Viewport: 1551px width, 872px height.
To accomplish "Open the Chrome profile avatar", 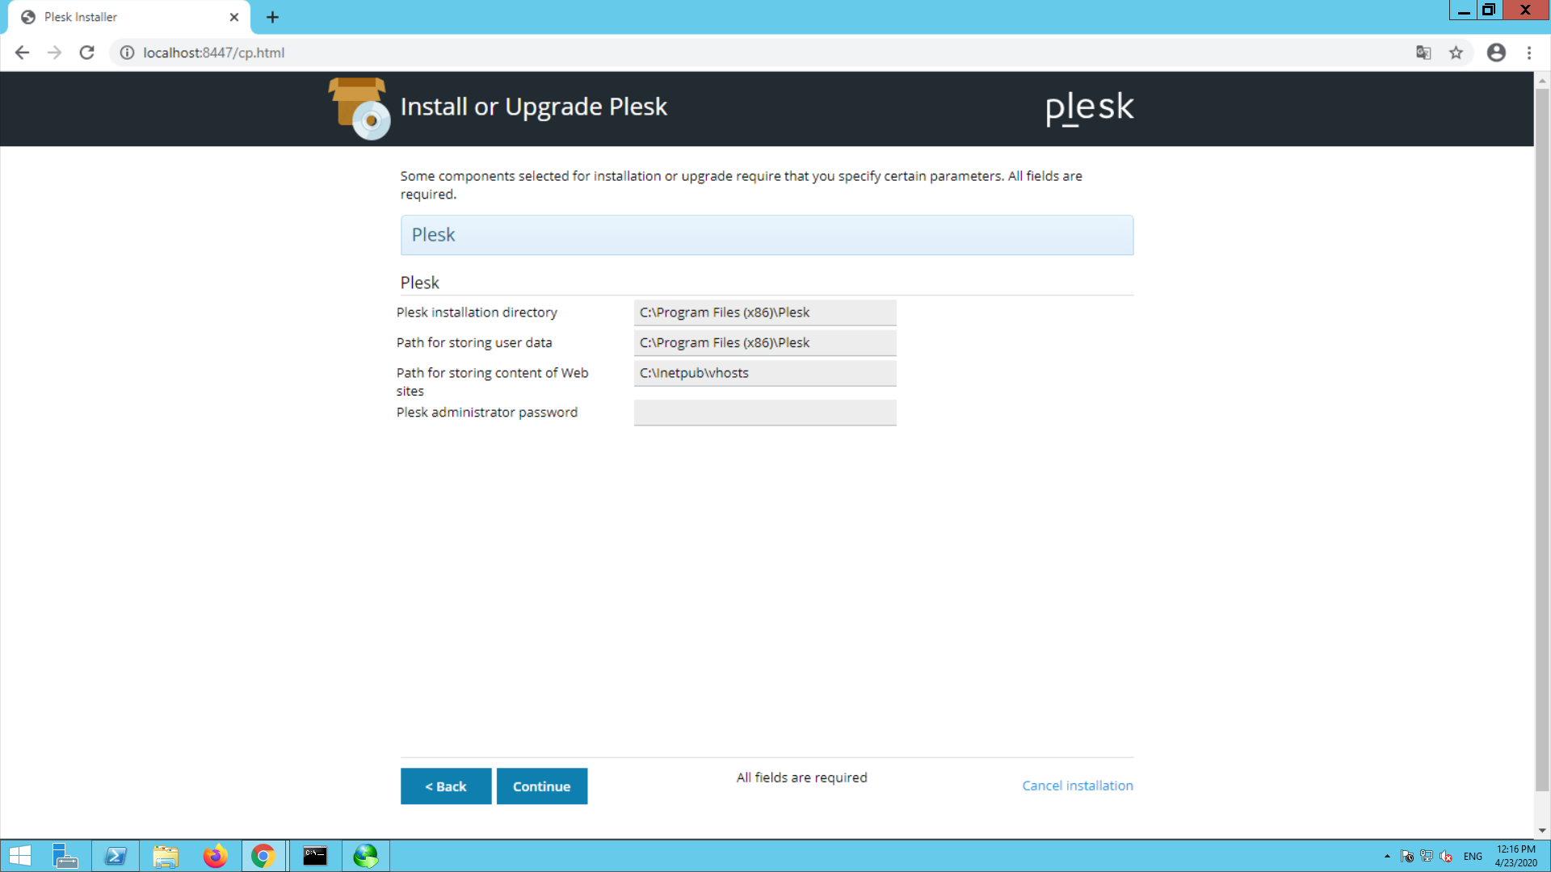I will pos(1496,52).
